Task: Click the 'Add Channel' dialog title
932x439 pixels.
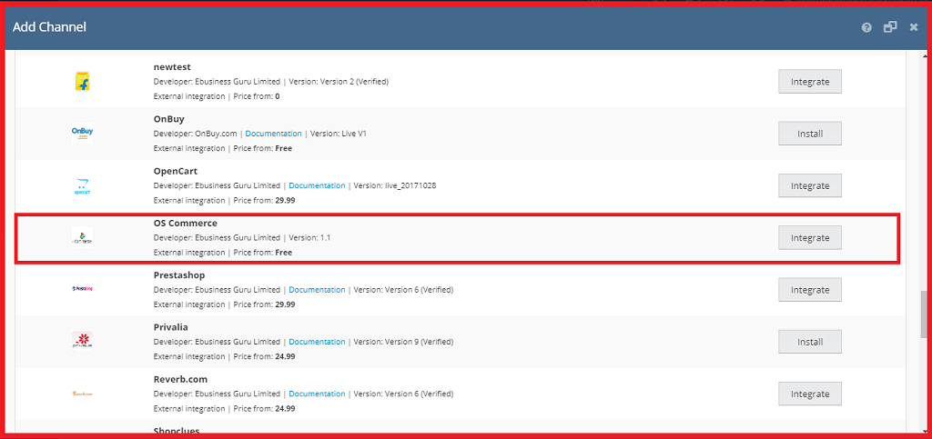Action: [49, 27]
